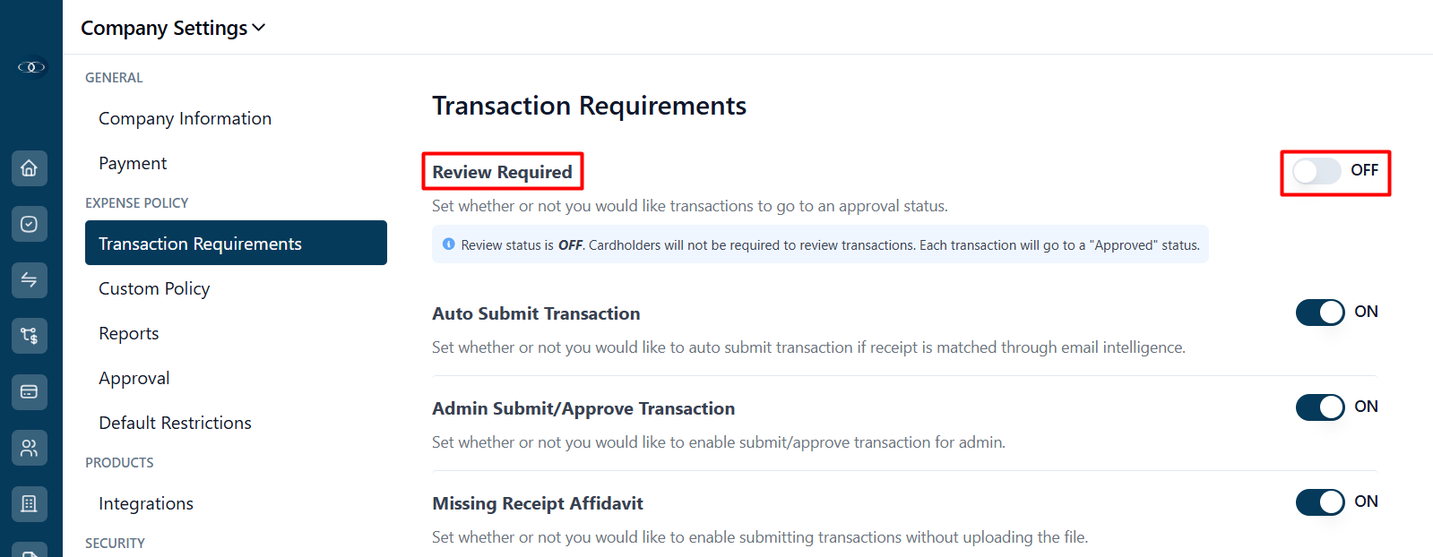Switch off Missing Receipt Affidavit toggle
The image size is (1433, 557).
[x=1320, y=502]
